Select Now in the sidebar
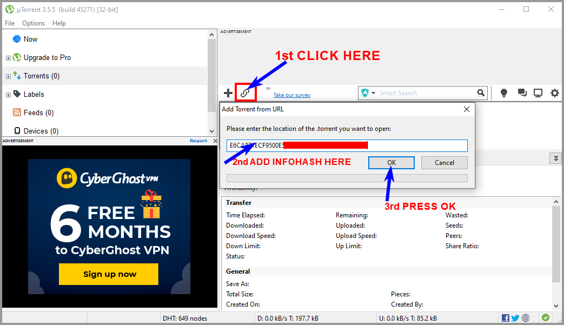 (x=30, y=39)
